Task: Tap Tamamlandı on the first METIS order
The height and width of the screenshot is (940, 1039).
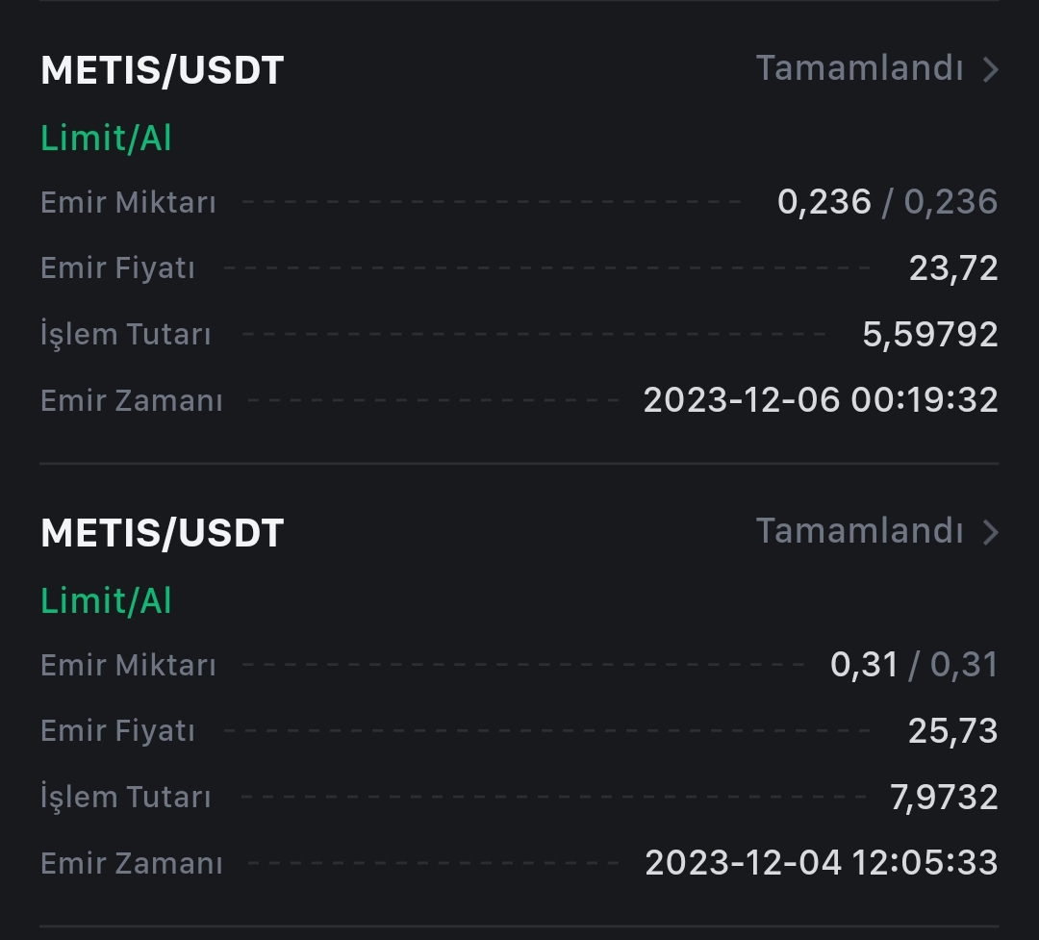Action: coord(859,68)
